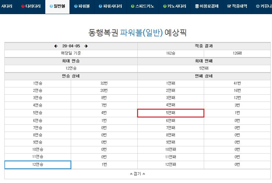
Task: Collapse the details with 접기
Action: [x=137, y=174]
